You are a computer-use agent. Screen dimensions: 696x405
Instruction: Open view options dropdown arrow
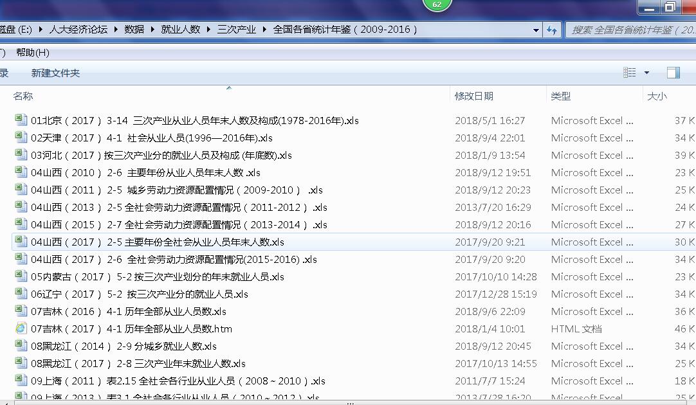coord(646,72)
